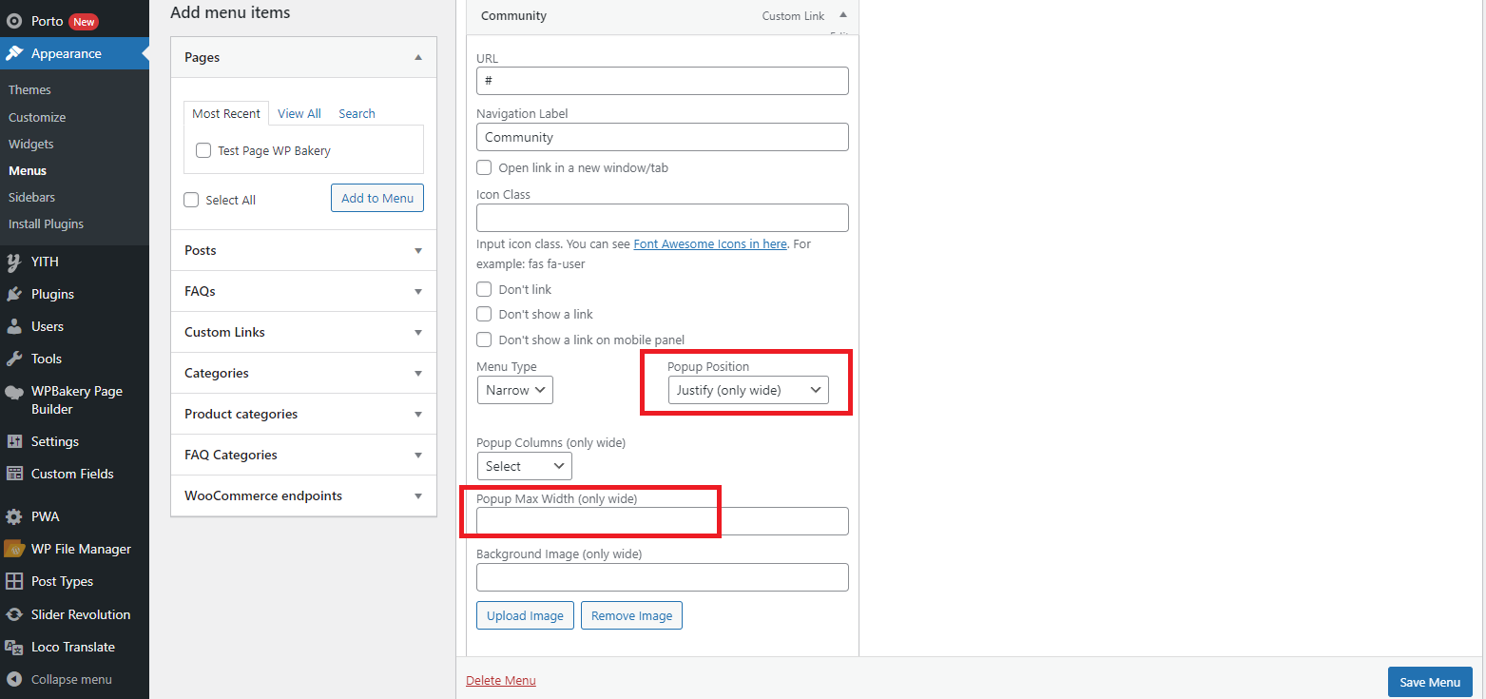The image size is (1486, 699).
Task: Click the Tools wrench icon
Action: 14,359
